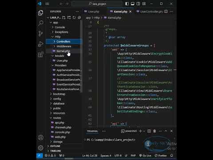213x160 pixels.
Task: Split the terminal panel
Action: [x=149, y=131]
